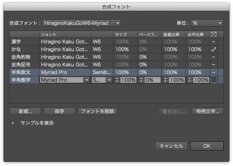Click horizontal scale stepper in 半角数字 row
Screen dimensions: 233x166
click(x=190, y=80)
